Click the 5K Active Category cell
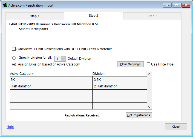This screenshot has width=193, height=137. [51, 80]
